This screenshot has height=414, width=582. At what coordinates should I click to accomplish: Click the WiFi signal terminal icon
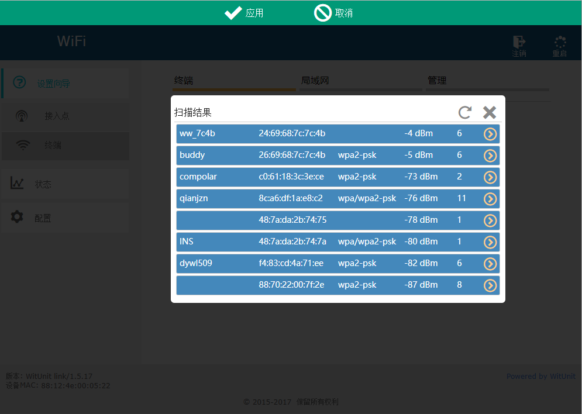click(x=23, y=145)
